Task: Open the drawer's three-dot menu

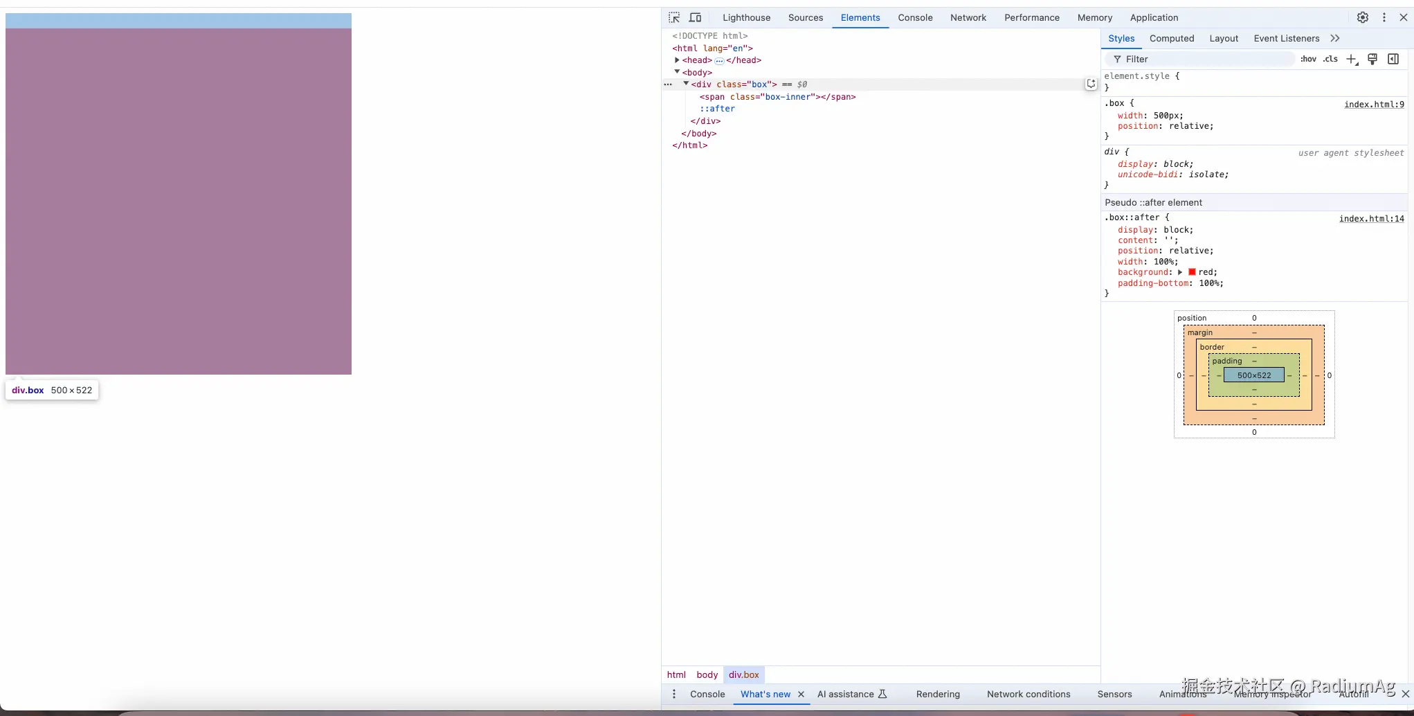Action: pos(674,694)
